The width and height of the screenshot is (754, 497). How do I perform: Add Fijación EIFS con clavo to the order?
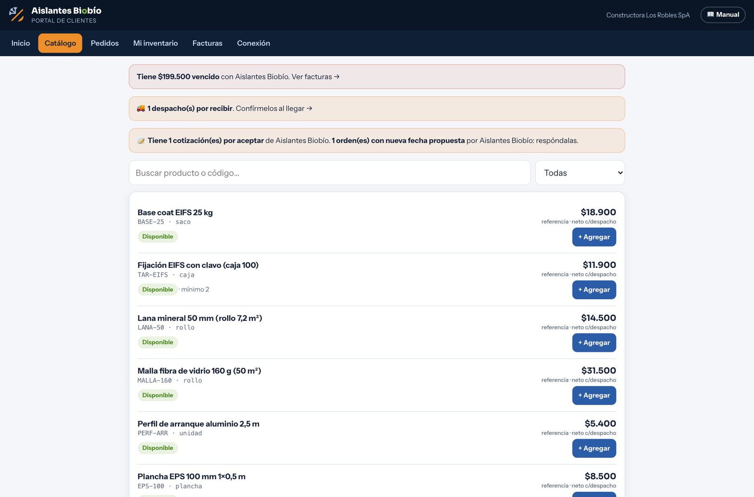[594, 289]
